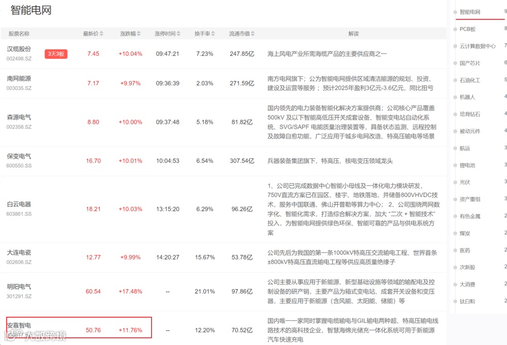Click stock code 603861.SS
This screenshot has height=345, width=507.
click(x=19, y=214)
